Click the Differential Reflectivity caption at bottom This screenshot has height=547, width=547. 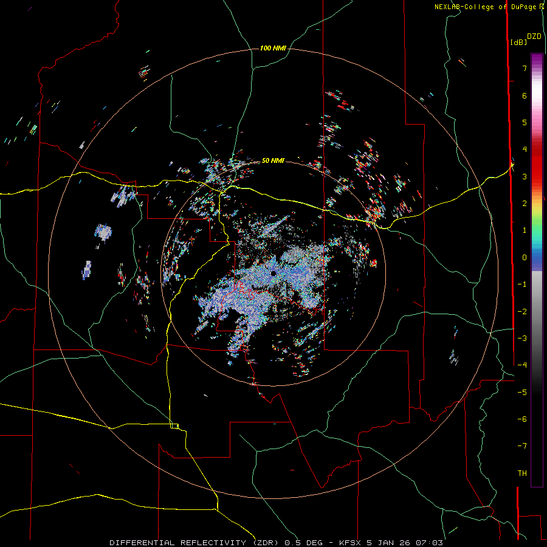[x=277, y=543]
